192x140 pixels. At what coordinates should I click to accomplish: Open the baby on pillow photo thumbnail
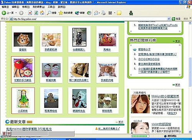pyautogui.click(x=108, y=70)
